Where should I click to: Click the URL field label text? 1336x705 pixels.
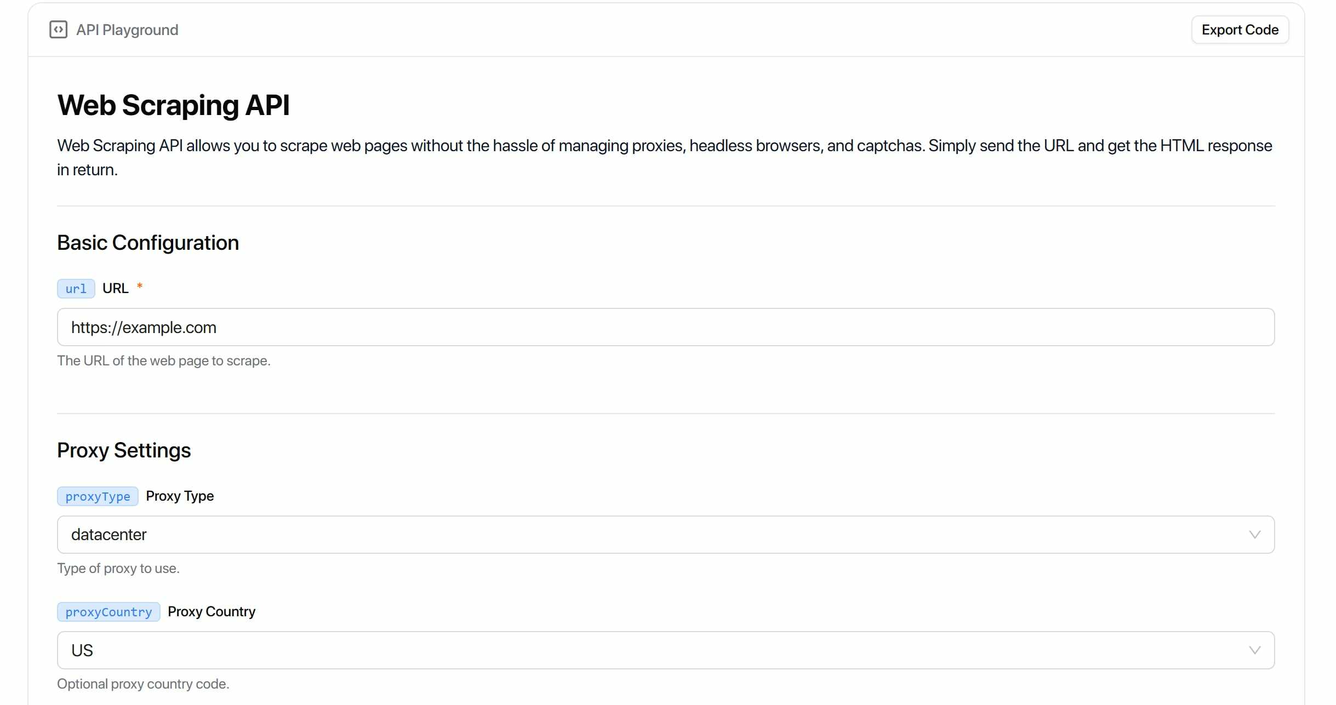click(x=115, y=289)
